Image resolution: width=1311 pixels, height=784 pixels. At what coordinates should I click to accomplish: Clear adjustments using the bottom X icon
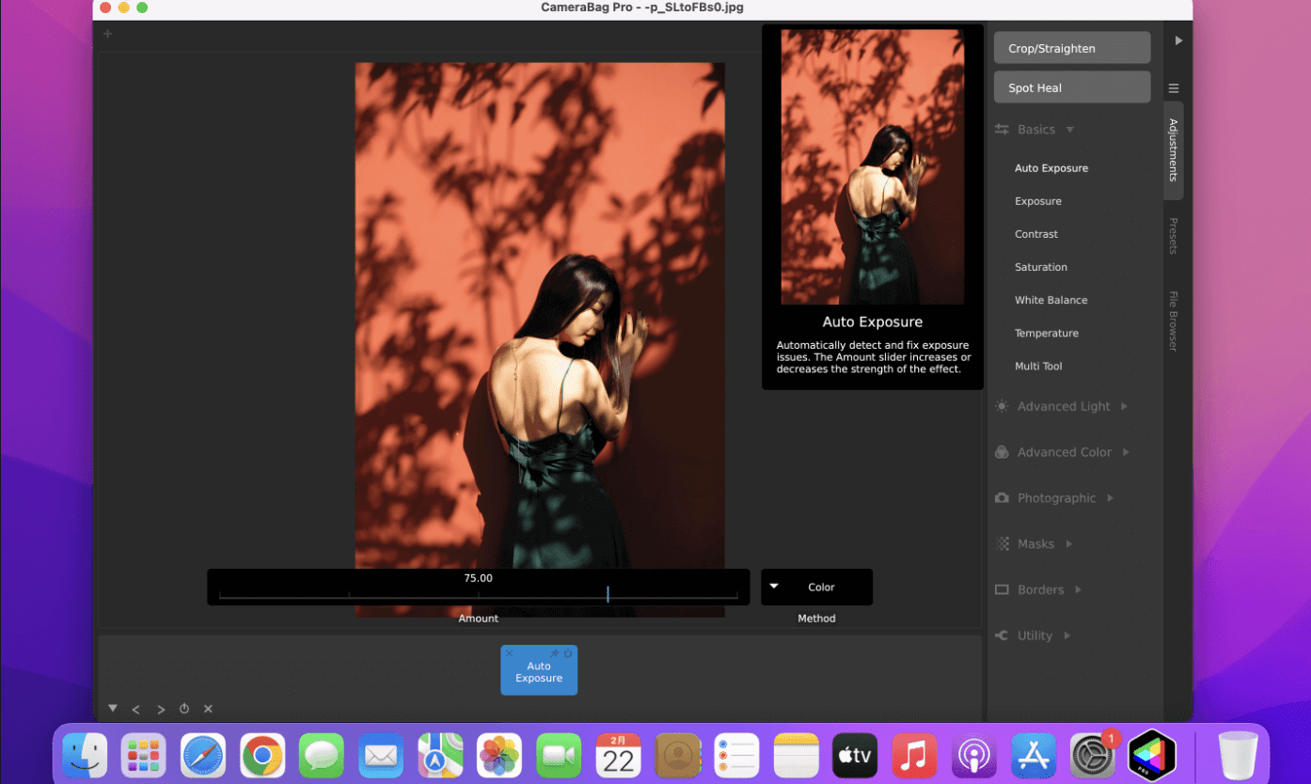coord(209,709)
